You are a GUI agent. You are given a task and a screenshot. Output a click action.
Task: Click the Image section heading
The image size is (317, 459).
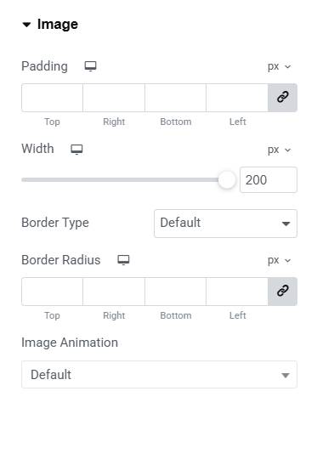[x=58, y=25]
